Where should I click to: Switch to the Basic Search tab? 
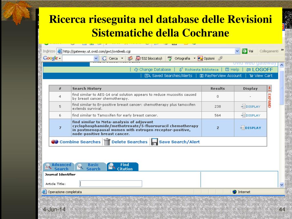[90, 167]
